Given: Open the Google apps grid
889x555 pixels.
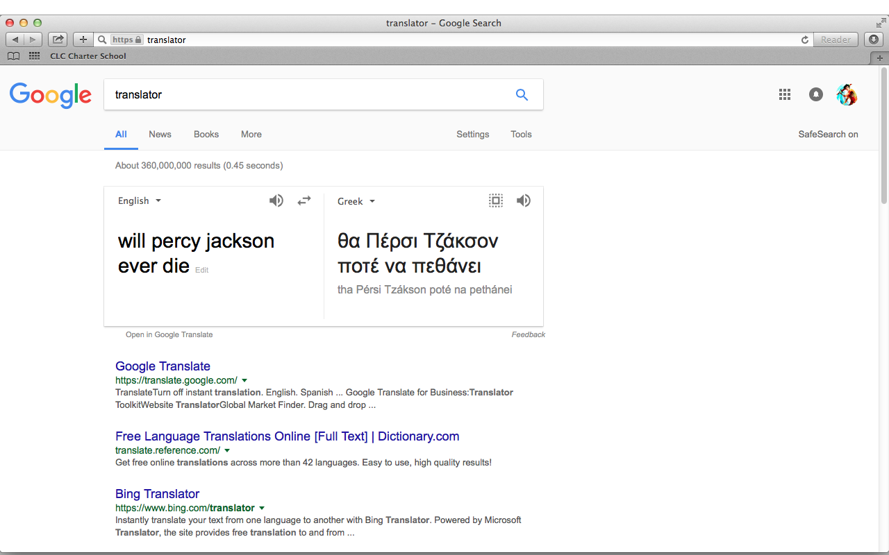Looking at the screenshot, I should click(x=785, y=94).
